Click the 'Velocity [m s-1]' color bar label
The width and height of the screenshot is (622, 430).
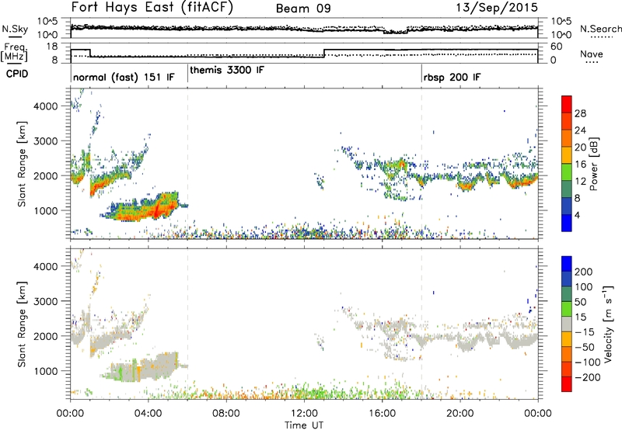(x=608, y=324)
